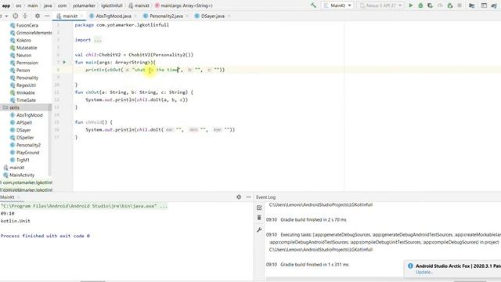Select the MainKt tab in the Run panel
This screenshot has height=282, width=501.
7,197
